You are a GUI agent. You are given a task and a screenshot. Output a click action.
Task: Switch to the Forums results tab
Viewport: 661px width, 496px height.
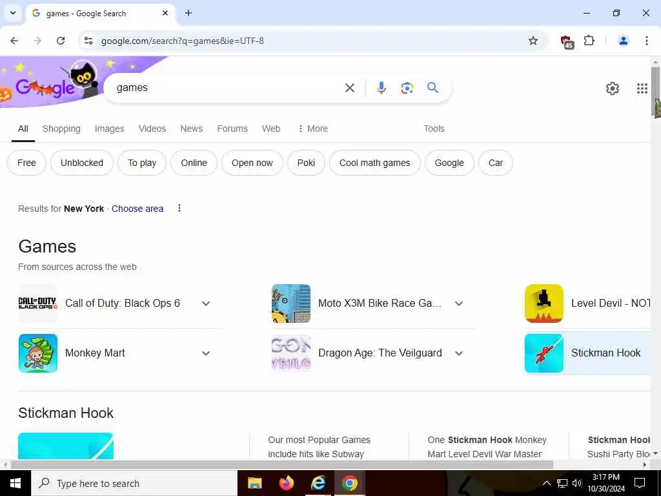pos(232,129)
